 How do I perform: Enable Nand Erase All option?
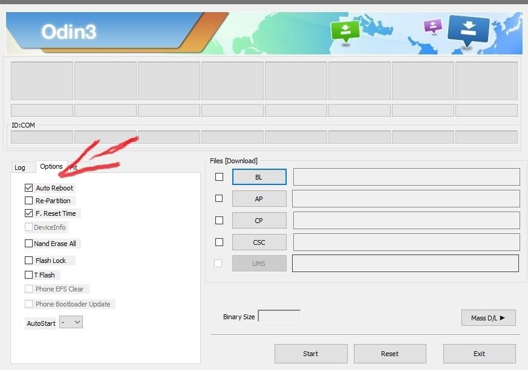pos(28,244)
